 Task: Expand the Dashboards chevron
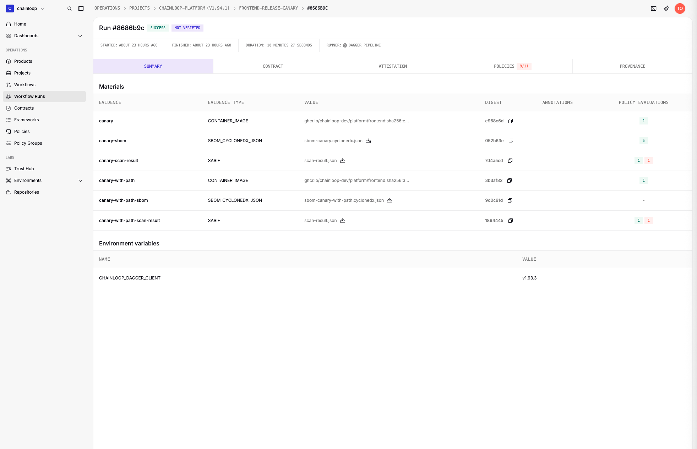80,36
